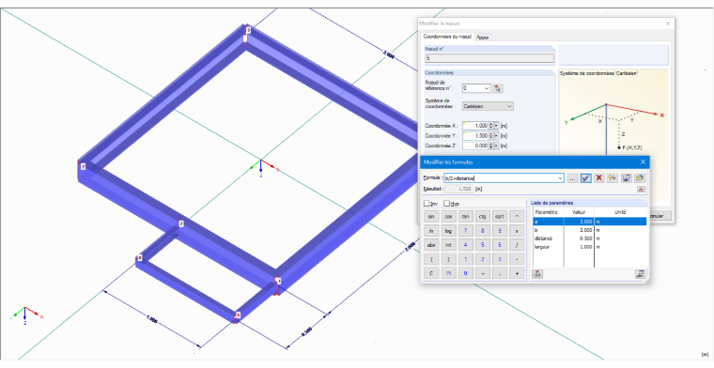Screen dimensions: 714x368
Task: Click the ln calculator button
Action: point(431,231)
